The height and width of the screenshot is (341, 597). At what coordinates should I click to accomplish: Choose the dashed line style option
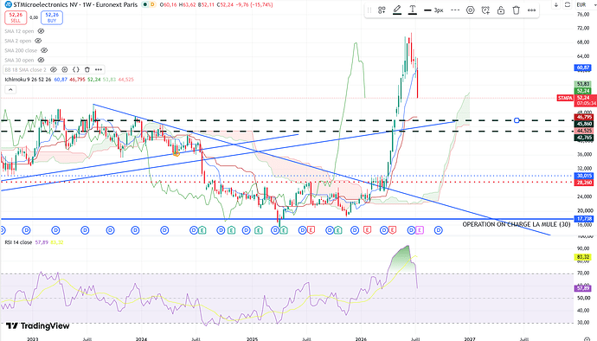point(455,10)
